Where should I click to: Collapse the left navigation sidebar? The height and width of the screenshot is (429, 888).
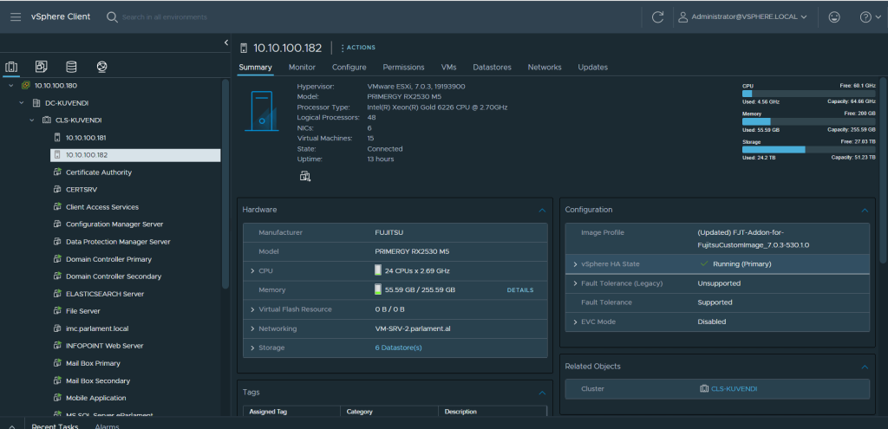tap(226, 44)
